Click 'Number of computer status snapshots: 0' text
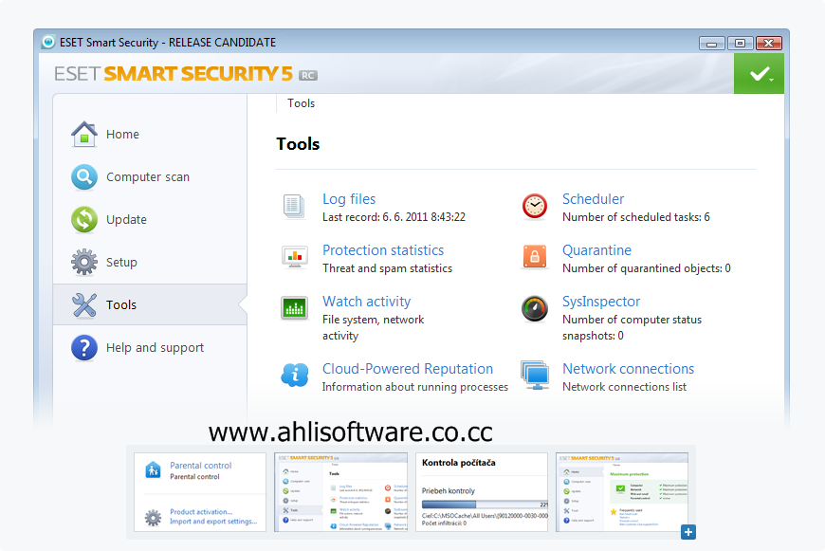 tap(632, 327)
